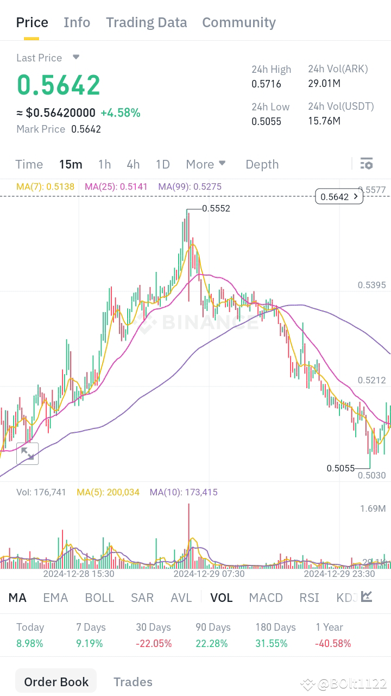
Task: Switch the active overlay to EMA
Action: 55,597
